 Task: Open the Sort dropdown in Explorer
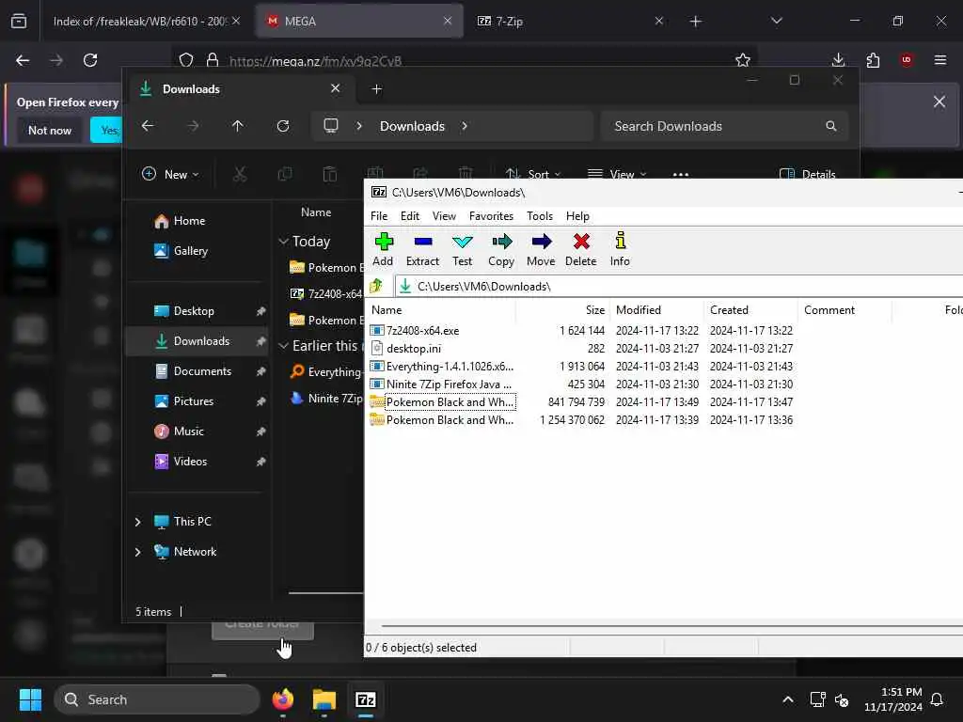(533, 174)
